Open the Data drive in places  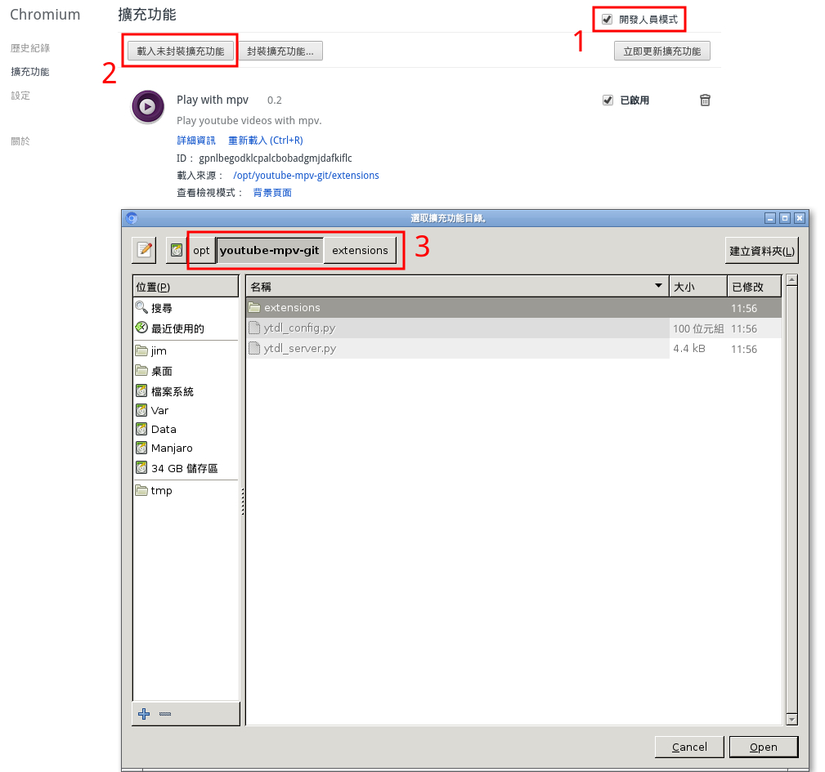tap(186, 430)
